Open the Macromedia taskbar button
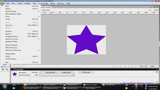The width and height of the screenshot is (160, 90). (x=91, y=85)
